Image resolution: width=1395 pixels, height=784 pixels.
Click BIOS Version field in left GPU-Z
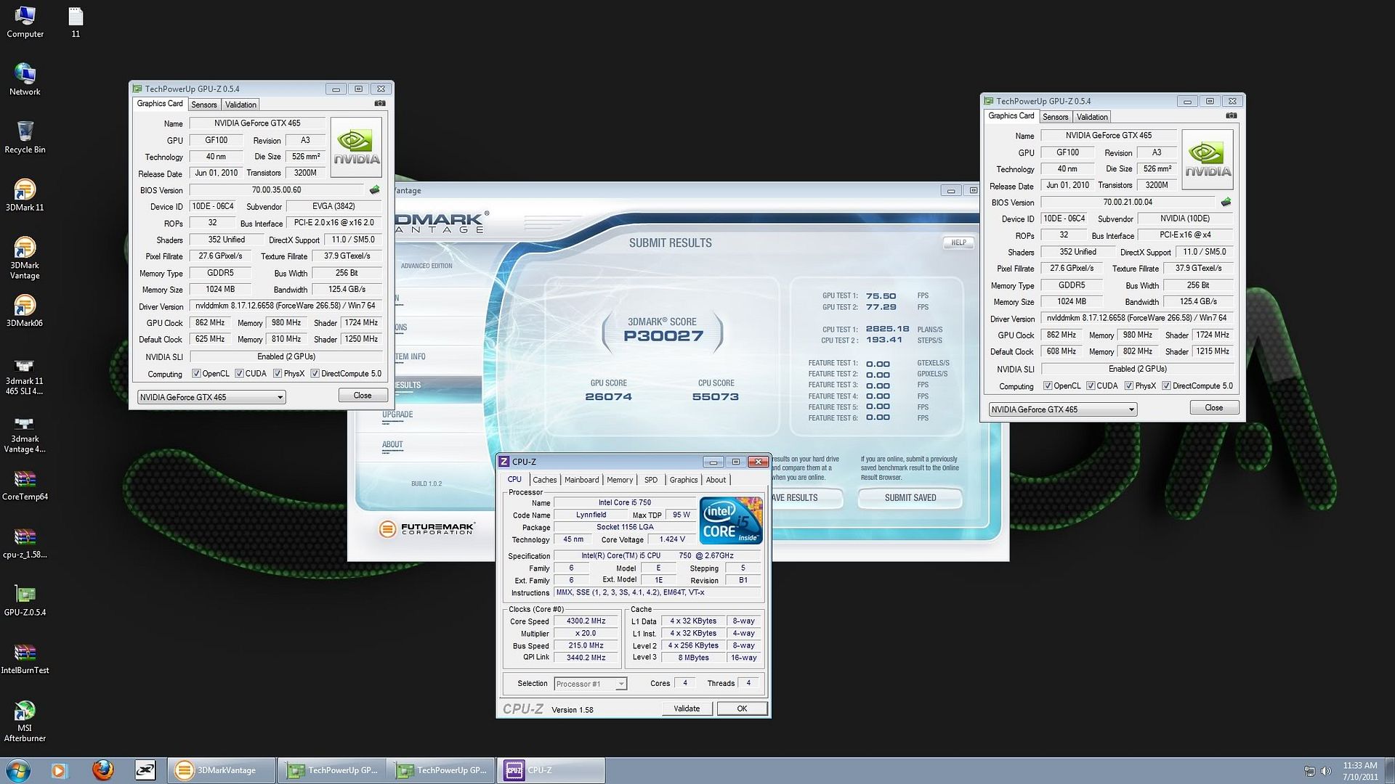tap(276, 190)
